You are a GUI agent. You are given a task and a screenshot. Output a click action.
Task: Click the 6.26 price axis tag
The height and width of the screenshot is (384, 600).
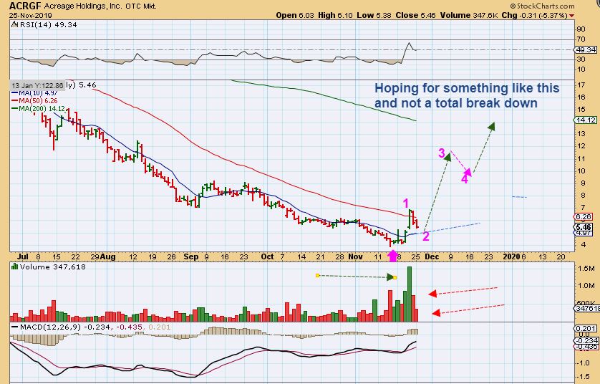(584, 216)
